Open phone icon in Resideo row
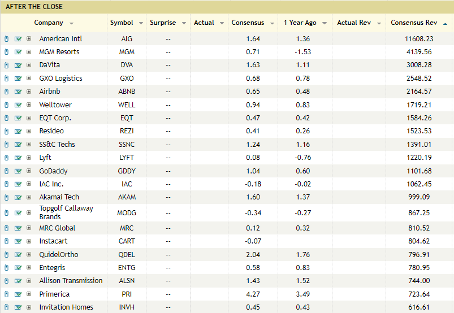This screenshot has height=313, width=454. [x=7, y=131]
